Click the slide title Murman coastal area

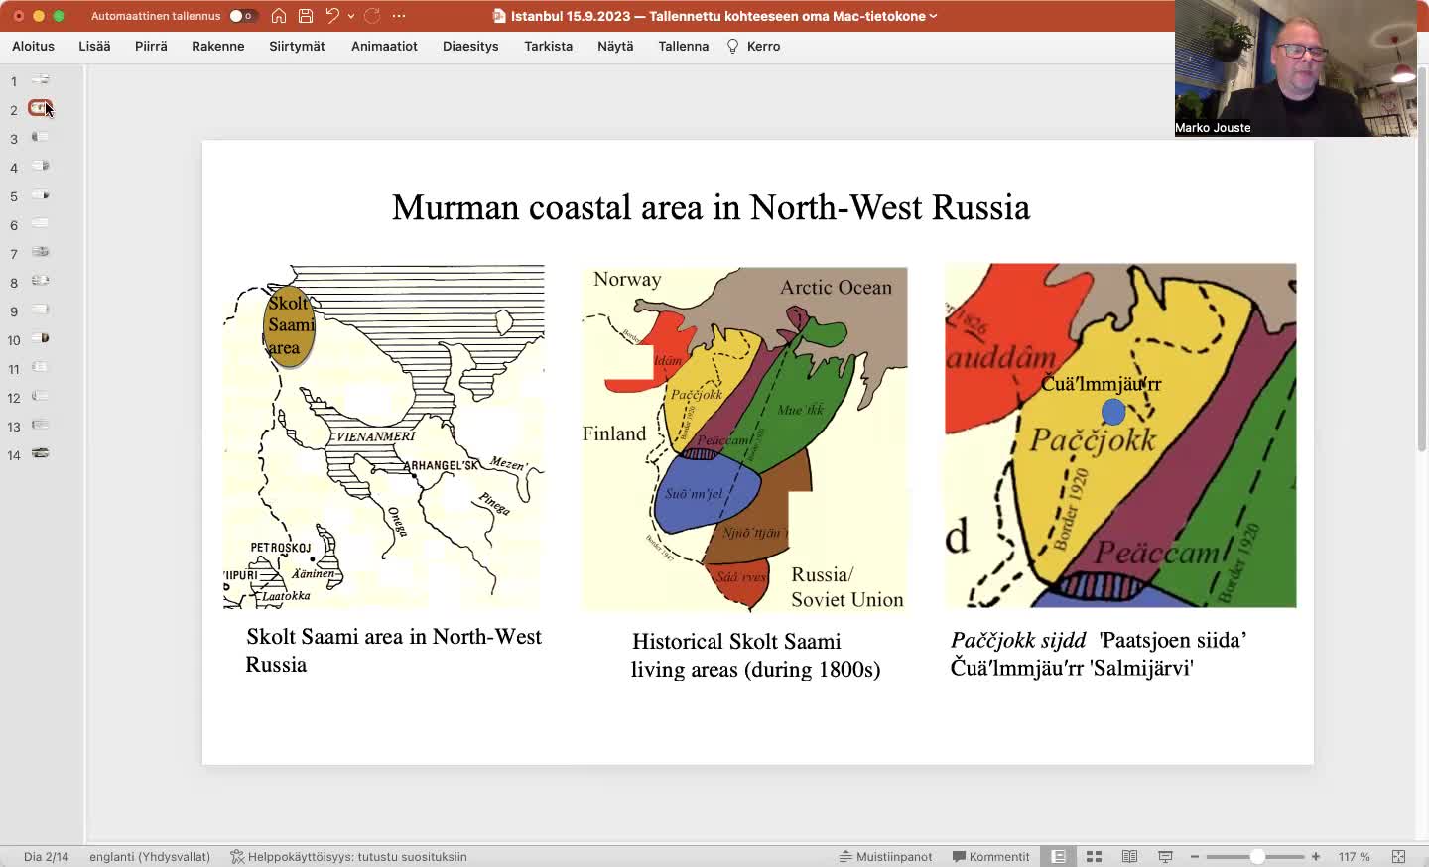point(711,207)
